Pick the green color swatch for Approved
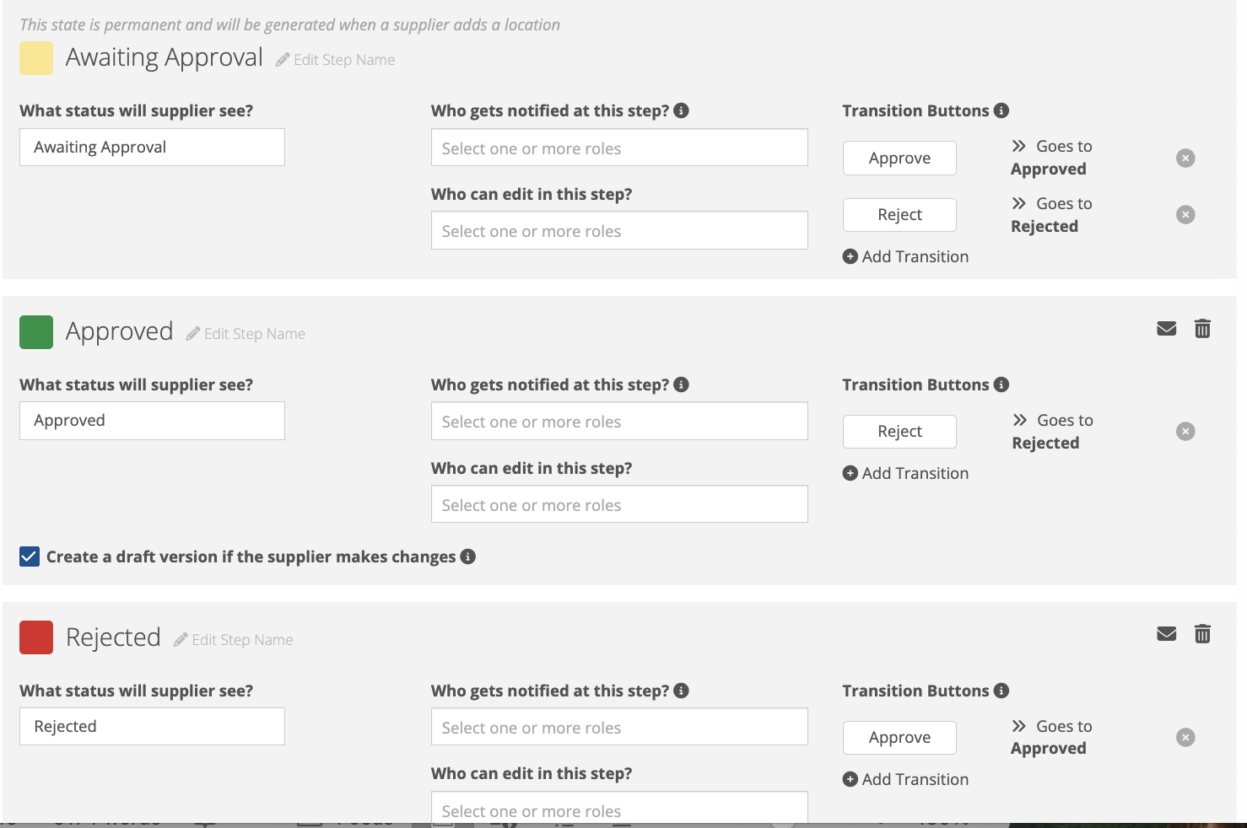1247x828 pixels. pyautogui.click(x=36, y=332)
